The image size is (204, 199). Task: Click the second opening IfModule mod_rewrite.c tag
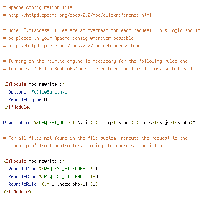point(34,161)
